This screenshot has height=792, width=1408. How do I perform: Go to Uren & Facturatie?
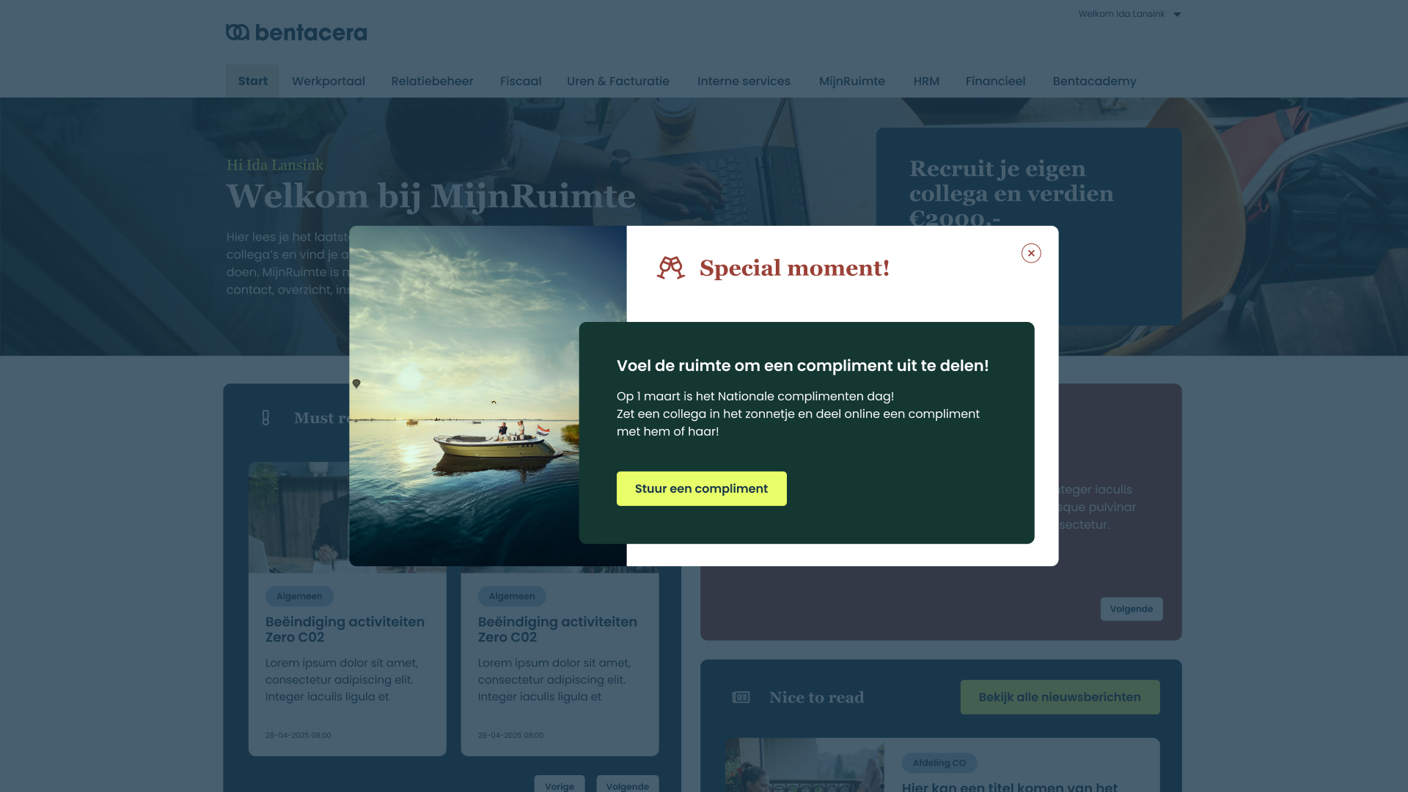618,81
